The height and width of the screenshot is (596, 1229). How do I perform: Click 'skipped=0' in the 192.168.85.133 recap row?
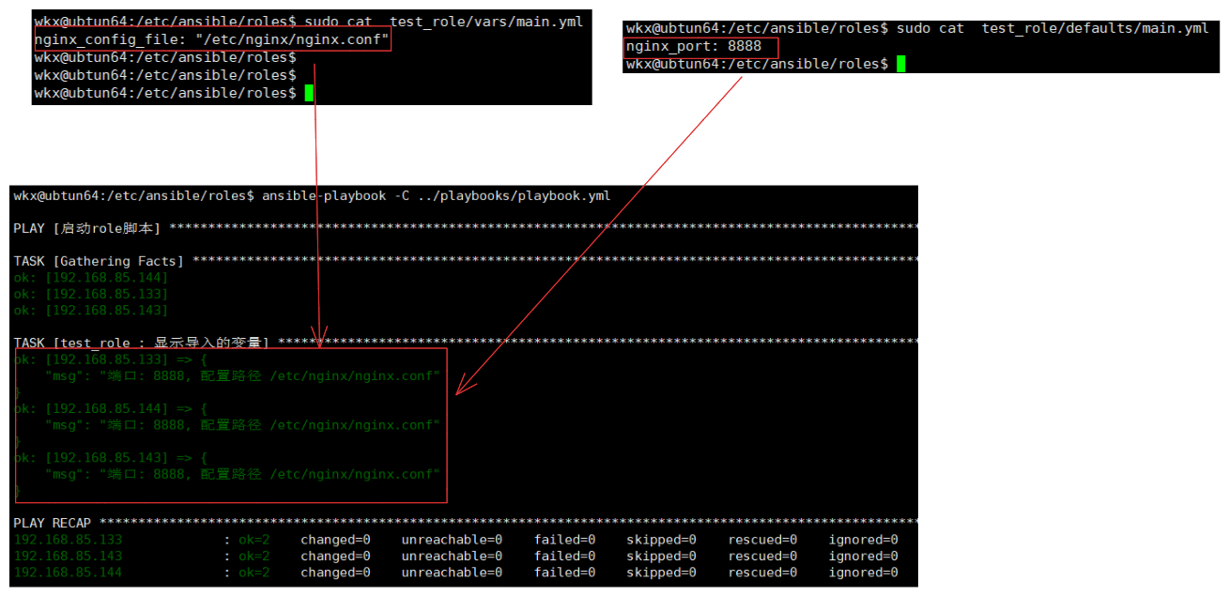[662, 540]
